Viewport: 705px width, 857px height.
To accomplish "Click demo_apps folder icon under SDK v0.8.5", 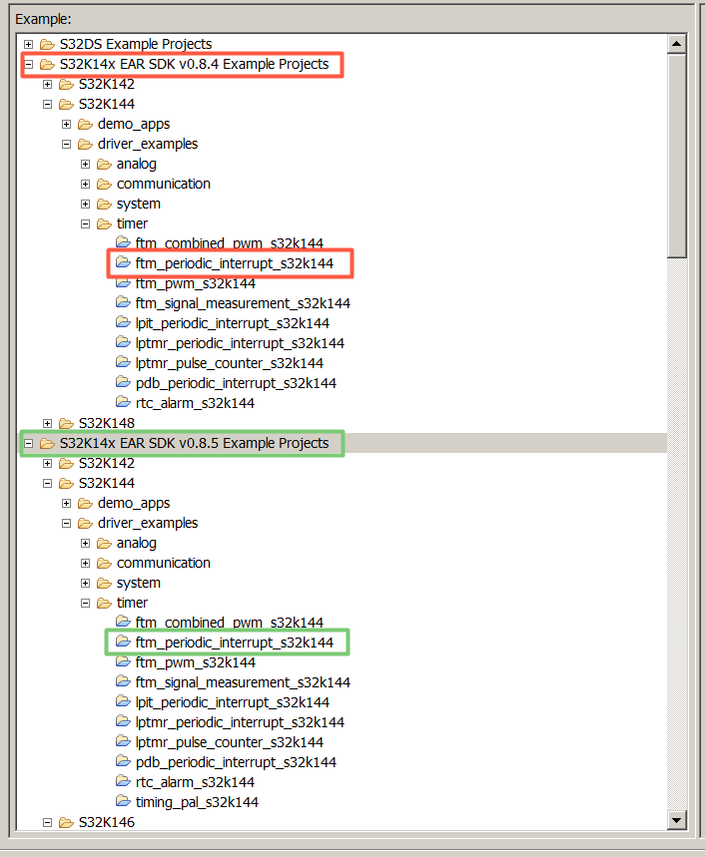I will 85,503.
